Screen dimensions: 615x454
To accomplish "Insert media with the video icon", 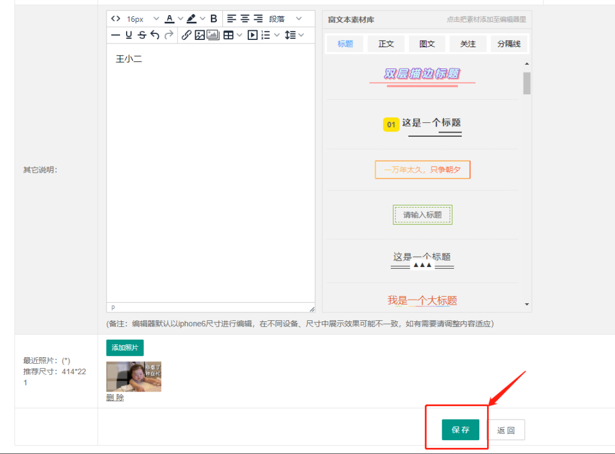I will [252, 35].
